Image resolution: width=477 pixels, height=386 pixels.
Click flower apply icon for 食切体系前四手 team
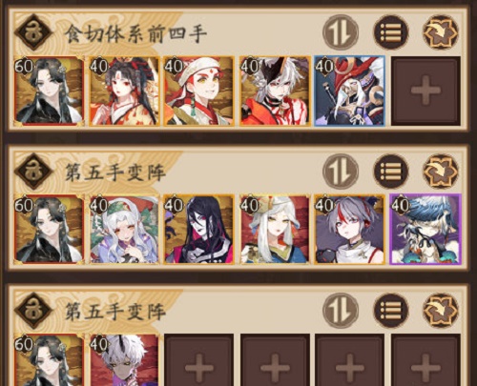click(x=441, y=32)
